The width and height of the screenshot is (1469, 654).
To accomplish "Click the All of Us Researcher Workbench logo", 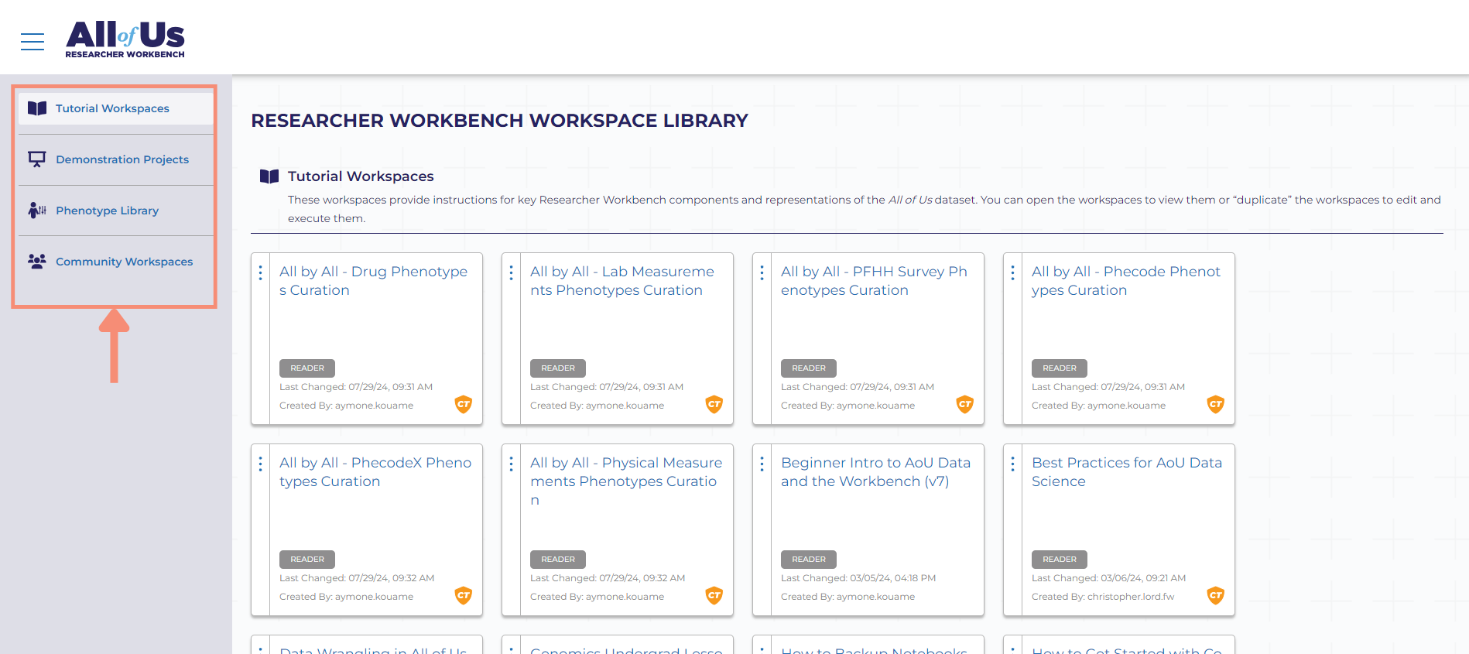I will coord(125,39).
